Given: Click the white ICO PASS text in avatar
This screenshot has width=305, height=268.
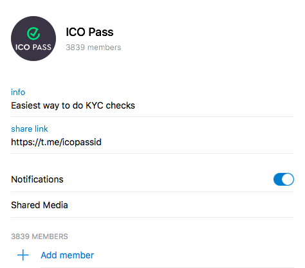Looking at the screenshot, I should (x=33, y=47).
